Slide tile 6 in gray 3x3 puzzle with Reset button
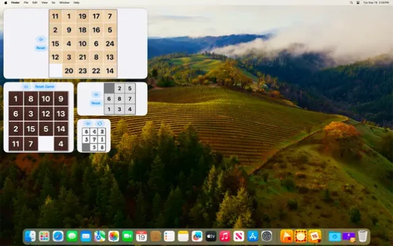The height and width of the screenshot is (246, 393). [109, 99]
